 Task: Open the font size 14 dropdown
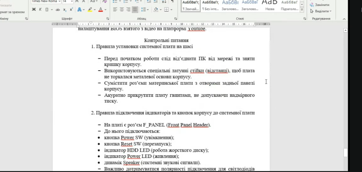[72, 1]
